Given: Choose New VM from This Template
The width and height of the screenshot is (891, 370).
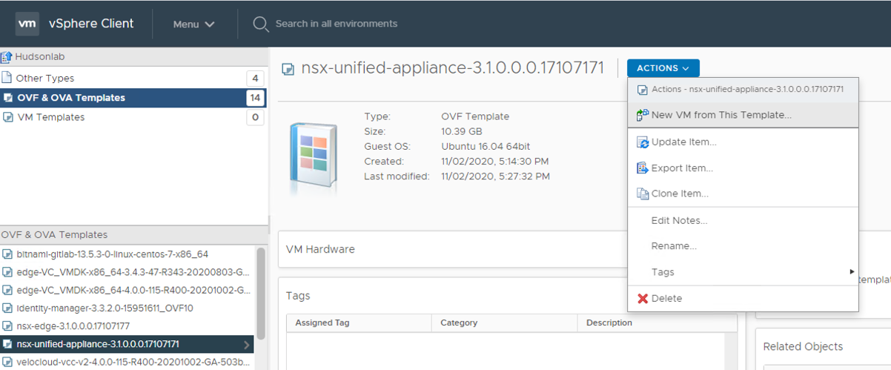Looking at the screenshot, I should click(x=743, y=115).
